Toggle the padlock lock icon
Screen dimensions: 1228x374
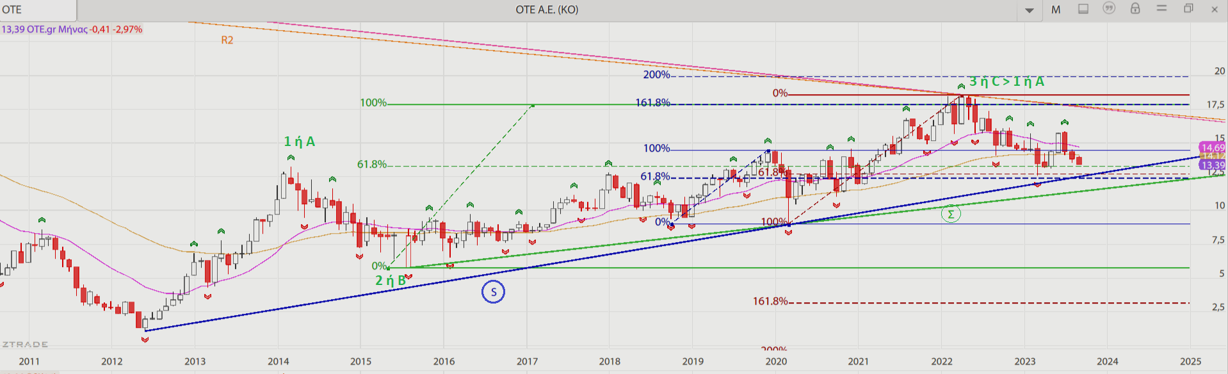[x=1135, y=8]
